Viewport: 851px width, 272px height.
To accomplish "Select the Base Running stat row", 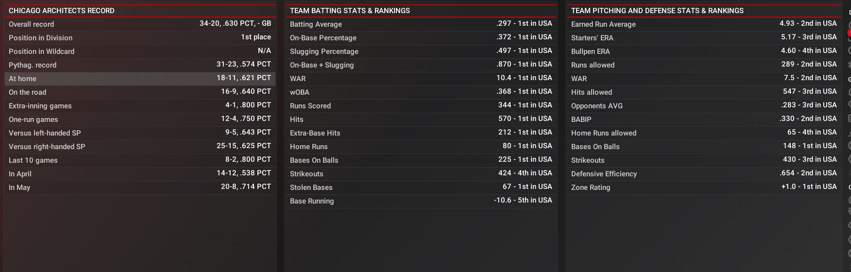I will click(x=421, y=201).
